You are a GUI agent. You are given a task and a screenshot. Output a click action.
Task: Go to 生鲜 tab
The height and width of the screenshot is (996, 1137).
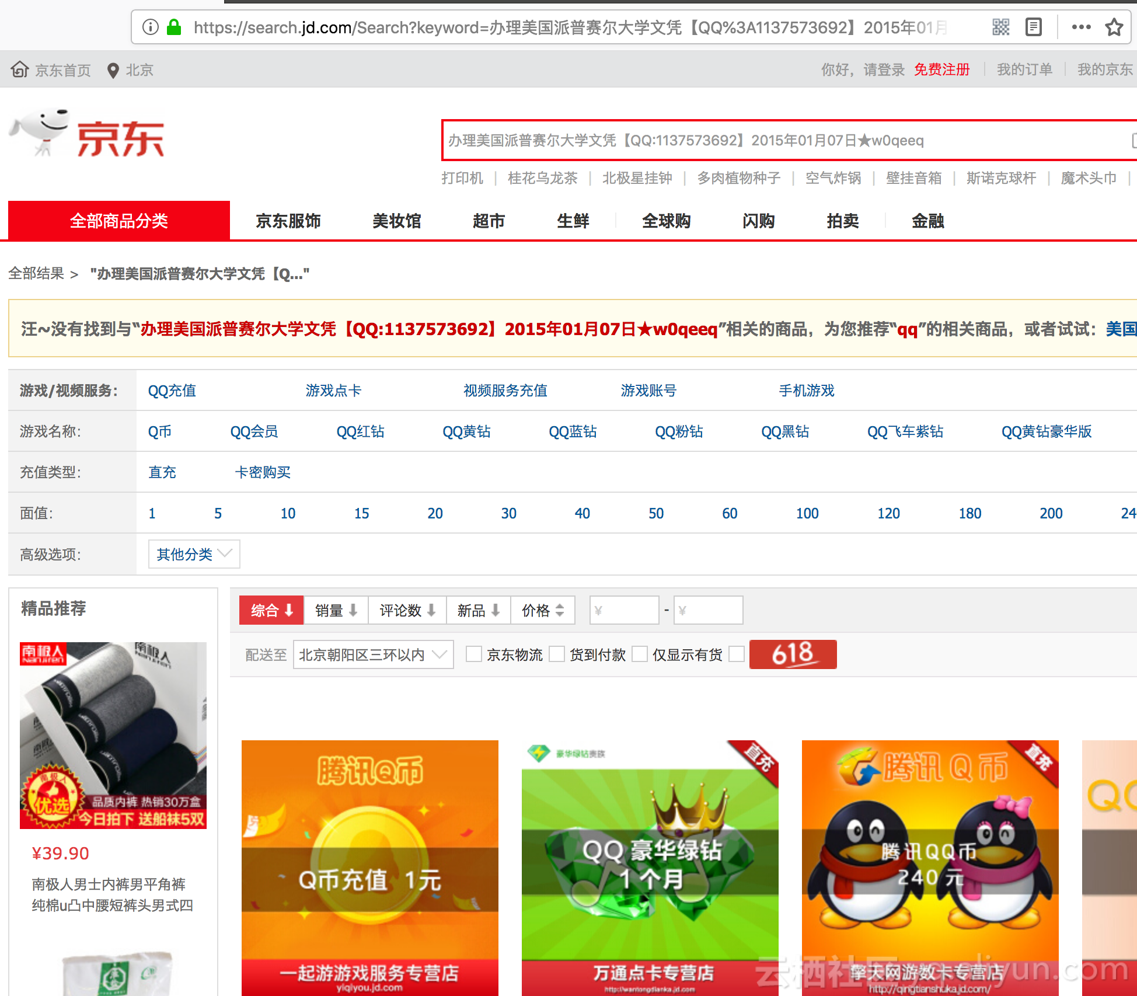coord(573,221)
